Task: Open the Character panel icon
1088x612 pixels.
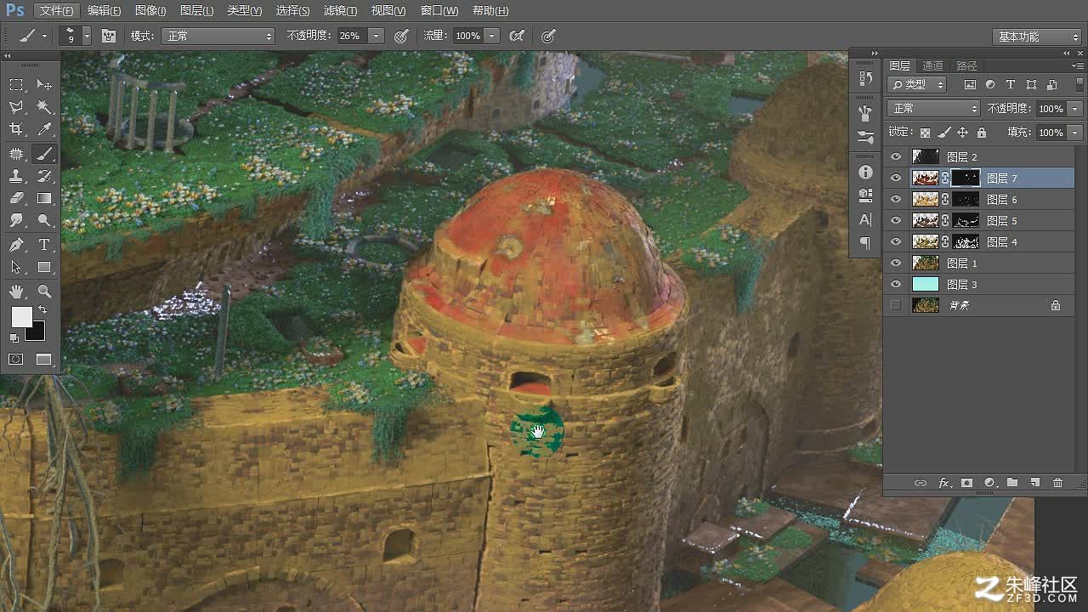Action: [865, 219]
